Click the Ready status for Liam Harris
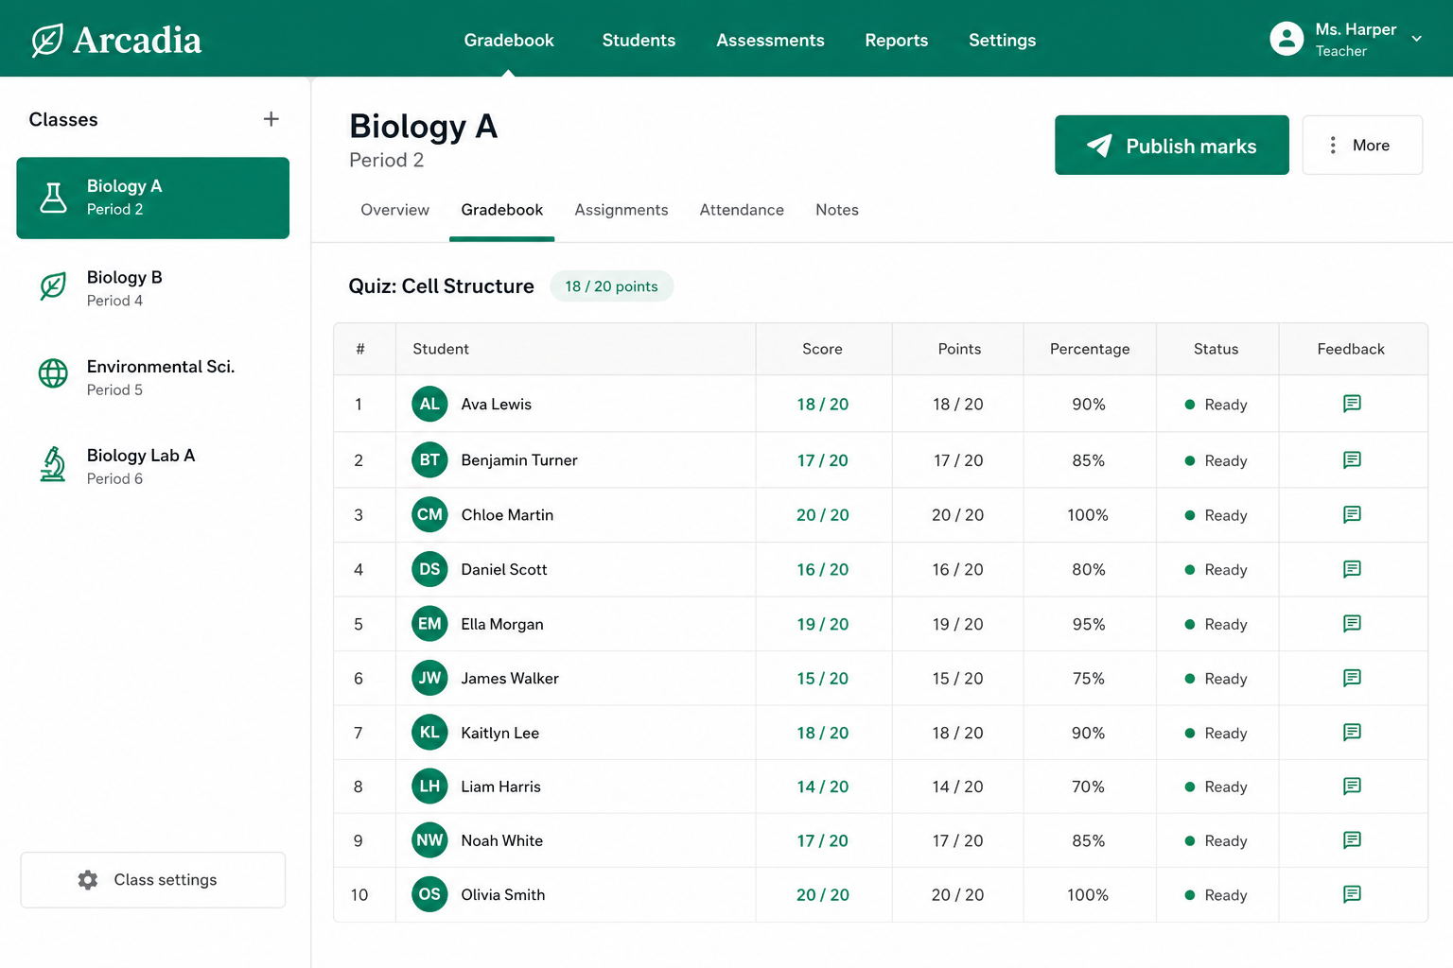 tap(1217, 786)
